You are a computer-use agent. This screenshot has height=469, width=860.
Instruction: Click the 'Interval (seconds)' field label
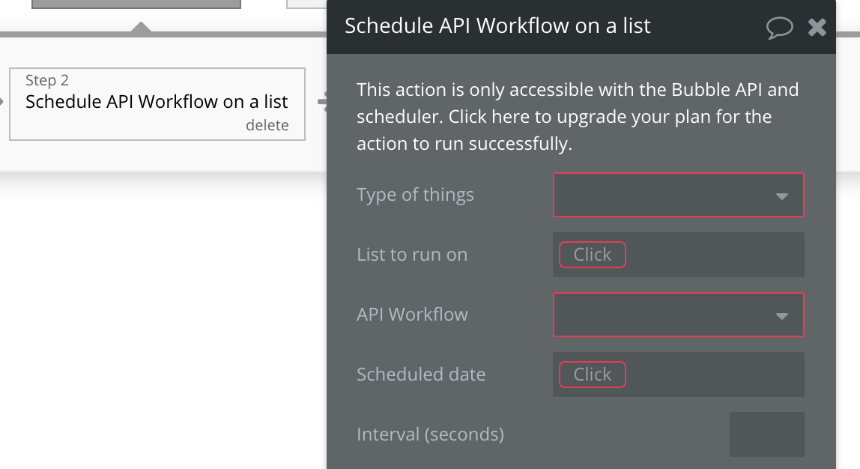click(x=430, y=435)
